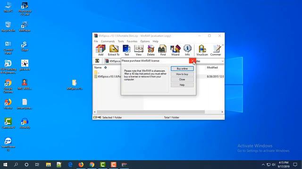
Task: Open the Extract To tool
Action: pyautogui.click(x=114, y=50)
